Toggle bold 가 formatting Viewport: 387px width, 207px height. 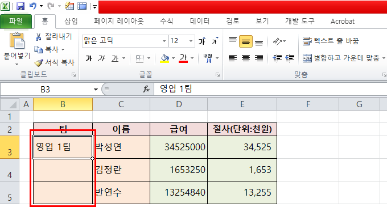coord(89,58)
